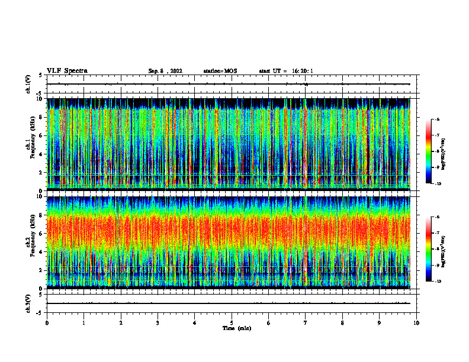Click time-axis tick label "2"

(x=121, y=323)
